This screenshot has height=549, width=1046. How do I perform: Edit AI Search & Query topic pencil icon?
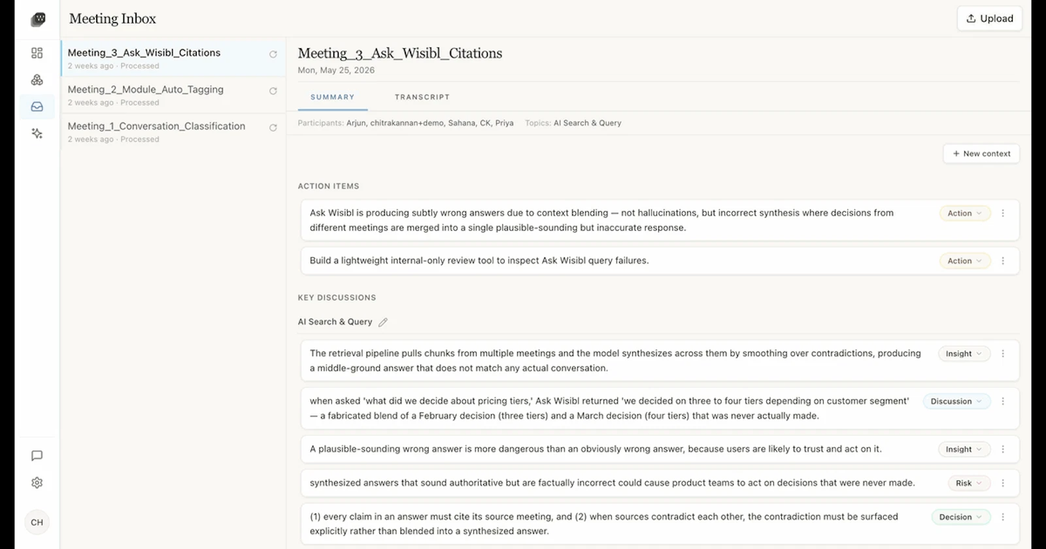(x=383, y=322)
